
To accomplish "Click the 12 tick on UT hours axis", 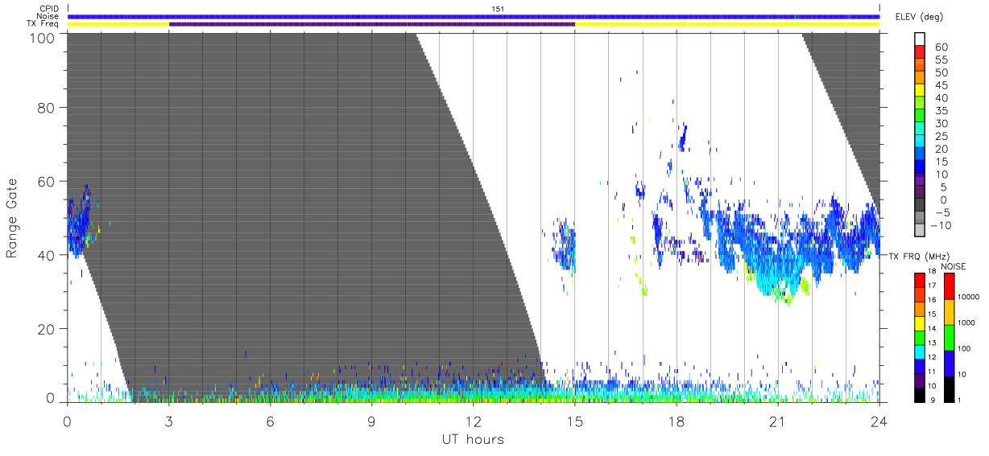I will point(474,421).
